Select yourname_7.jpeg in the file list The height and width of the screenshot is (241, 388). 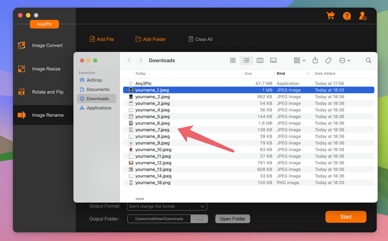[152, 130]
